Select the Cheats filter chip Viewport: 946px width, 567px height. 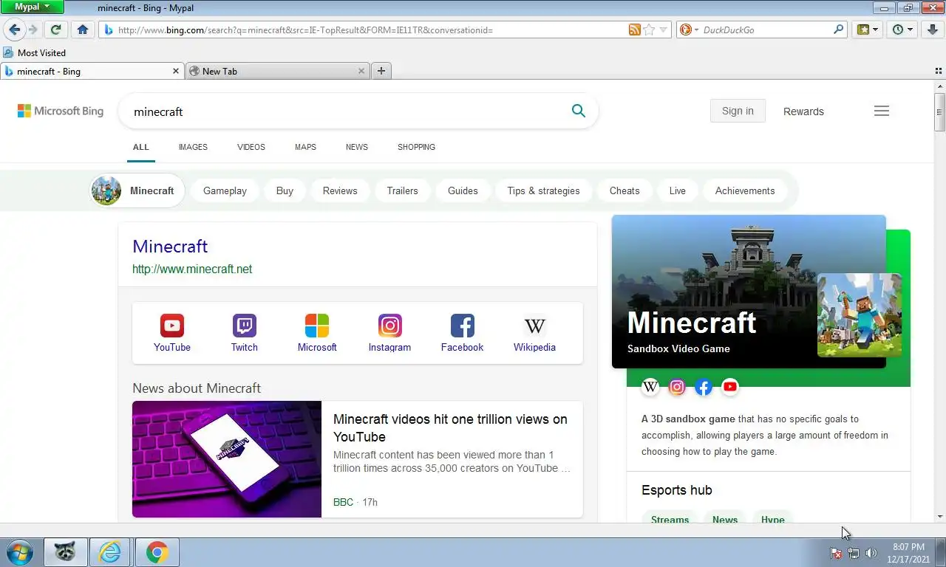(625, 190)
